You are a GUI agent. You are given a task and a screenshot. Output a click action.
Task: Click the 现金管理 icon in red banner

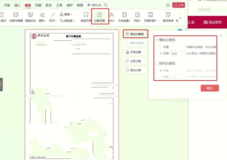point(206,22)
